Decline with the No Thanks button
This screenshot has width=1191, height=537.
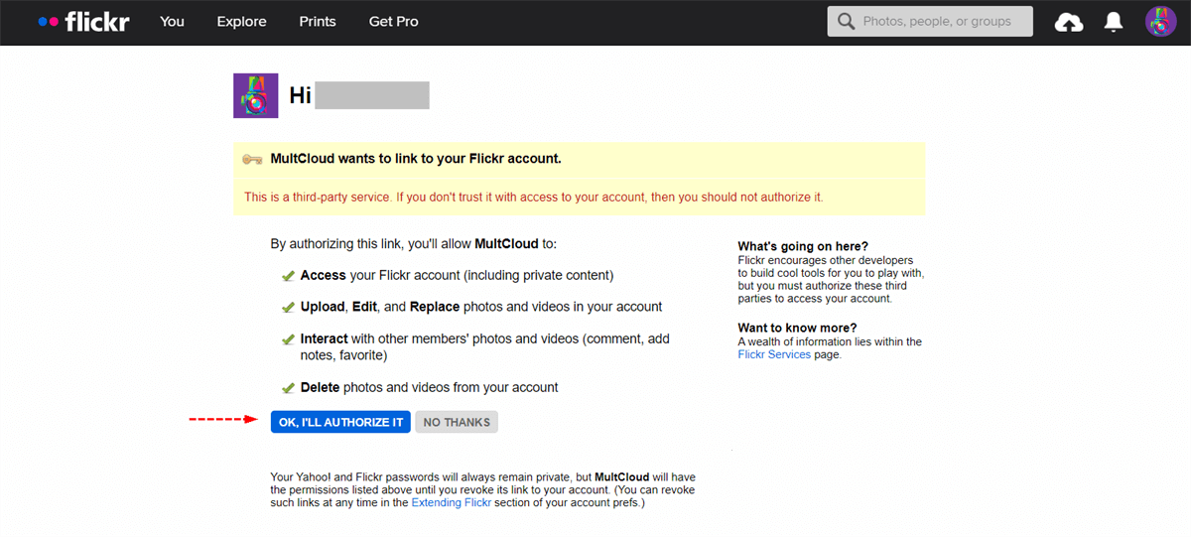(x=457, y=423)
